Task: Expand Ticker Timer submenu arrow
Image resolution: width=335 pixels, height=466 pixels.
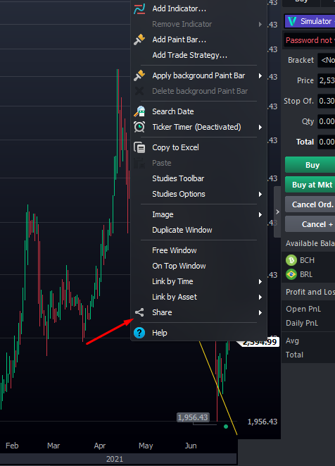Action: pyautogui.click(x=260, y=127)
